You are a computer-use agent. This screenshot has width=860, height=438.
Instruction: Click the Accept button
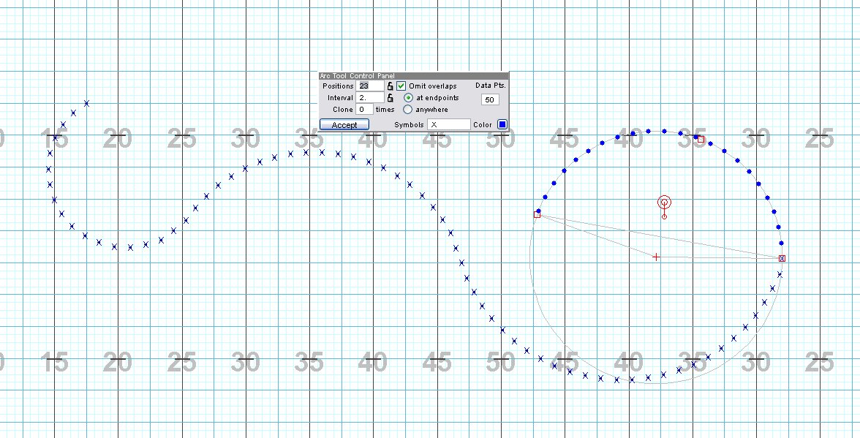tap(344, 125)
